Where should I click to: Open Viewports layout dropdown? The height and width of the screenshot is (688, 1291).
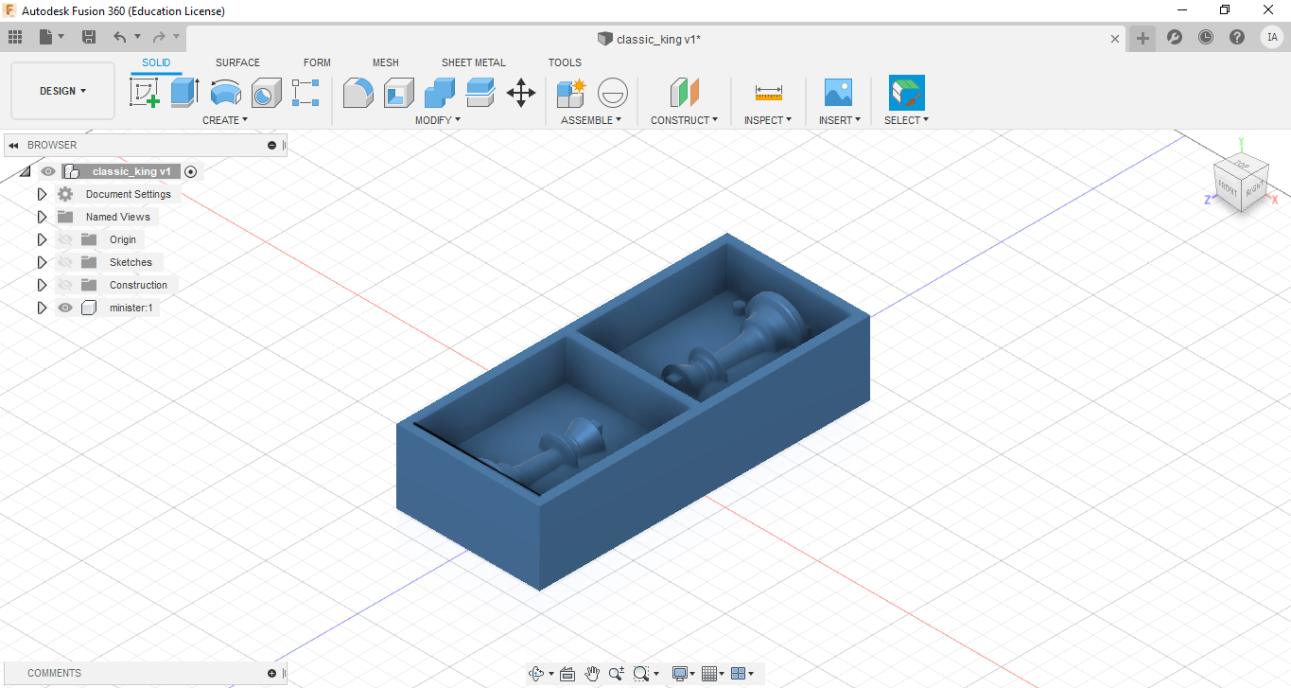click(x=742, y=674)
